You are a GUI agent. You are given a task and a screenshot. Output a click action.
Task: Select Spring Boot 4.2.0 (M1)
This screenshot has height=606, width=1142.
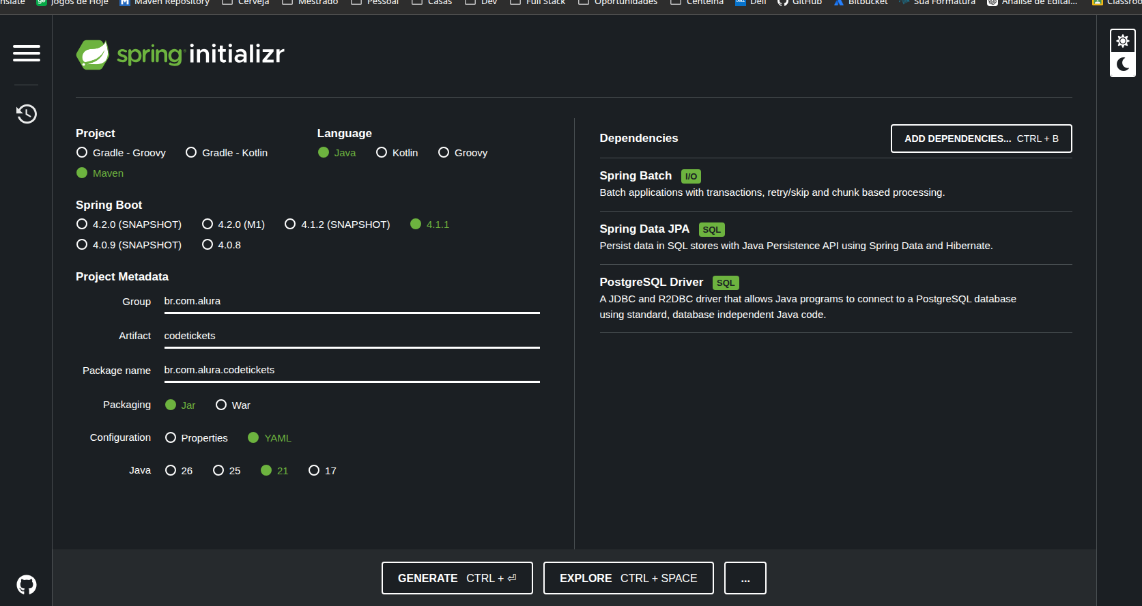tap(233, 225)
